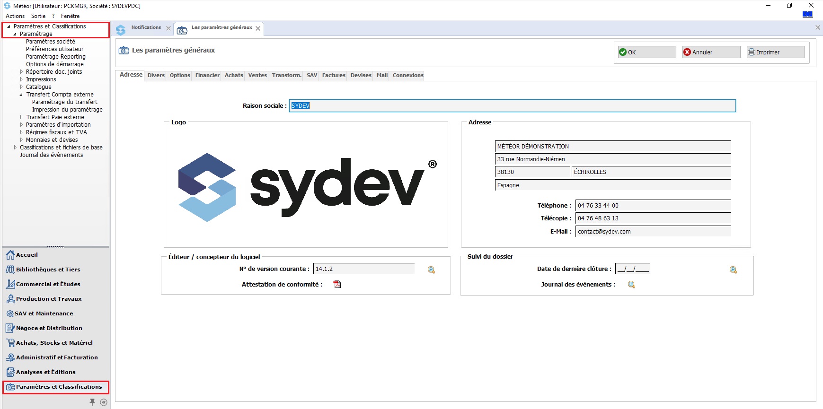
Task: Click magnifier next to closing date
Action: tap(733, 270)
